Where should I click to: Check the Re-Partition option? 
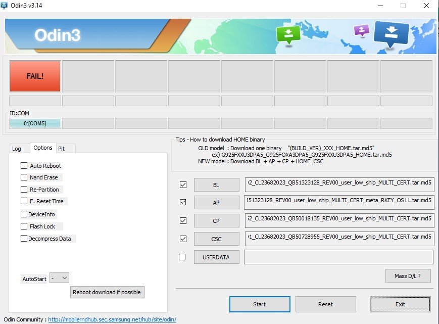[24, 190]
